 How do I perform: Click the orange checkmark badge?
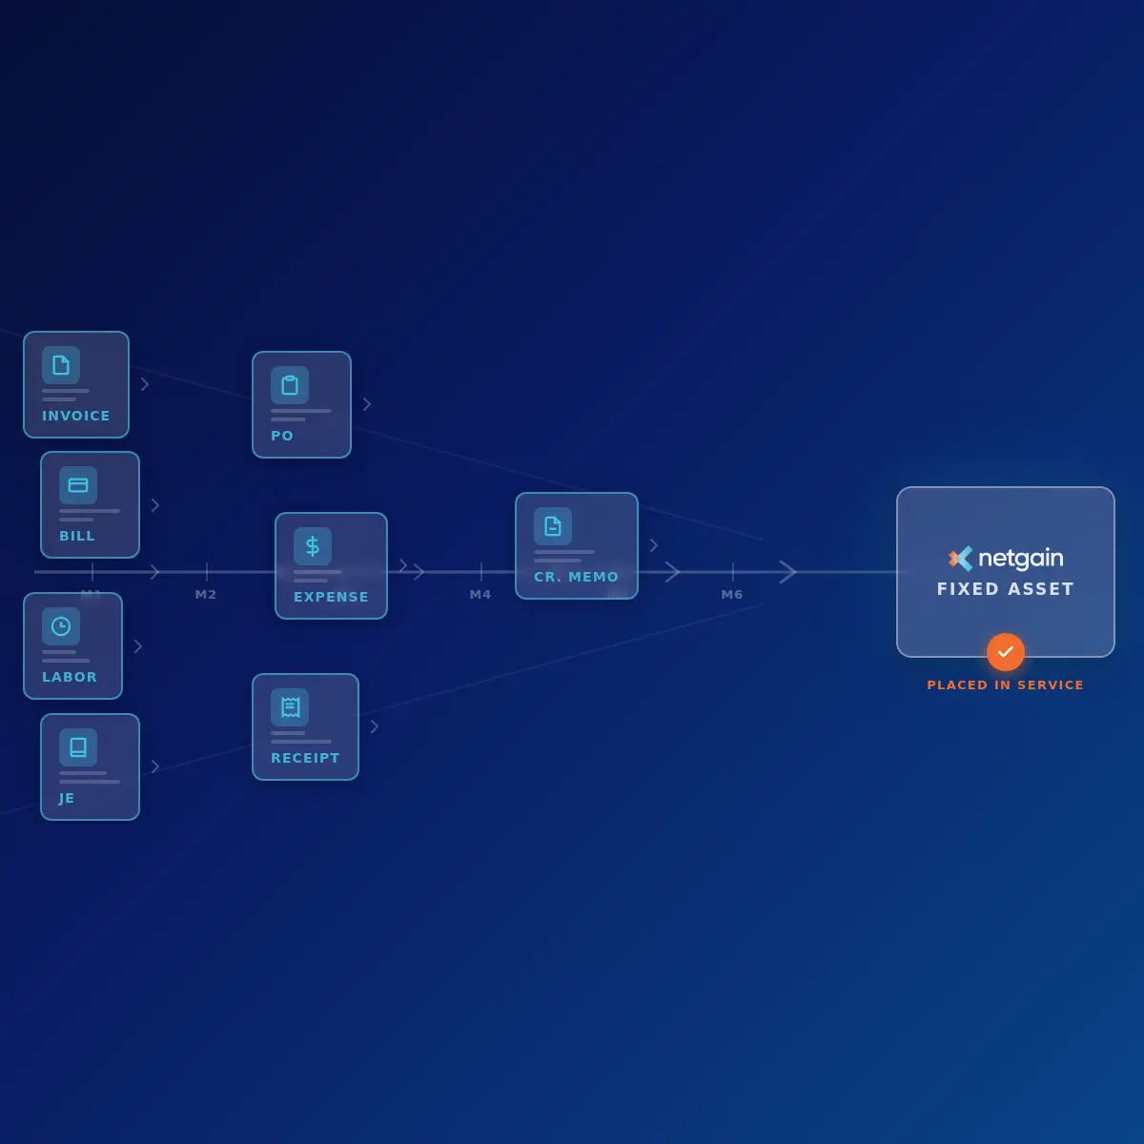[1006, 652]
